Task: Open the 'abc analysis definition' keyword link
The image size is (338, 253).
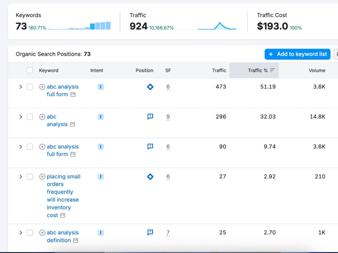Action: [63, 236]
